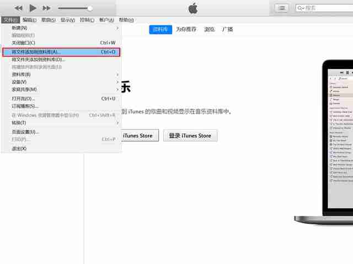The height and width of the screenshot is (264, 353).
Task: Click the Play button
Action: pos(33,8)
